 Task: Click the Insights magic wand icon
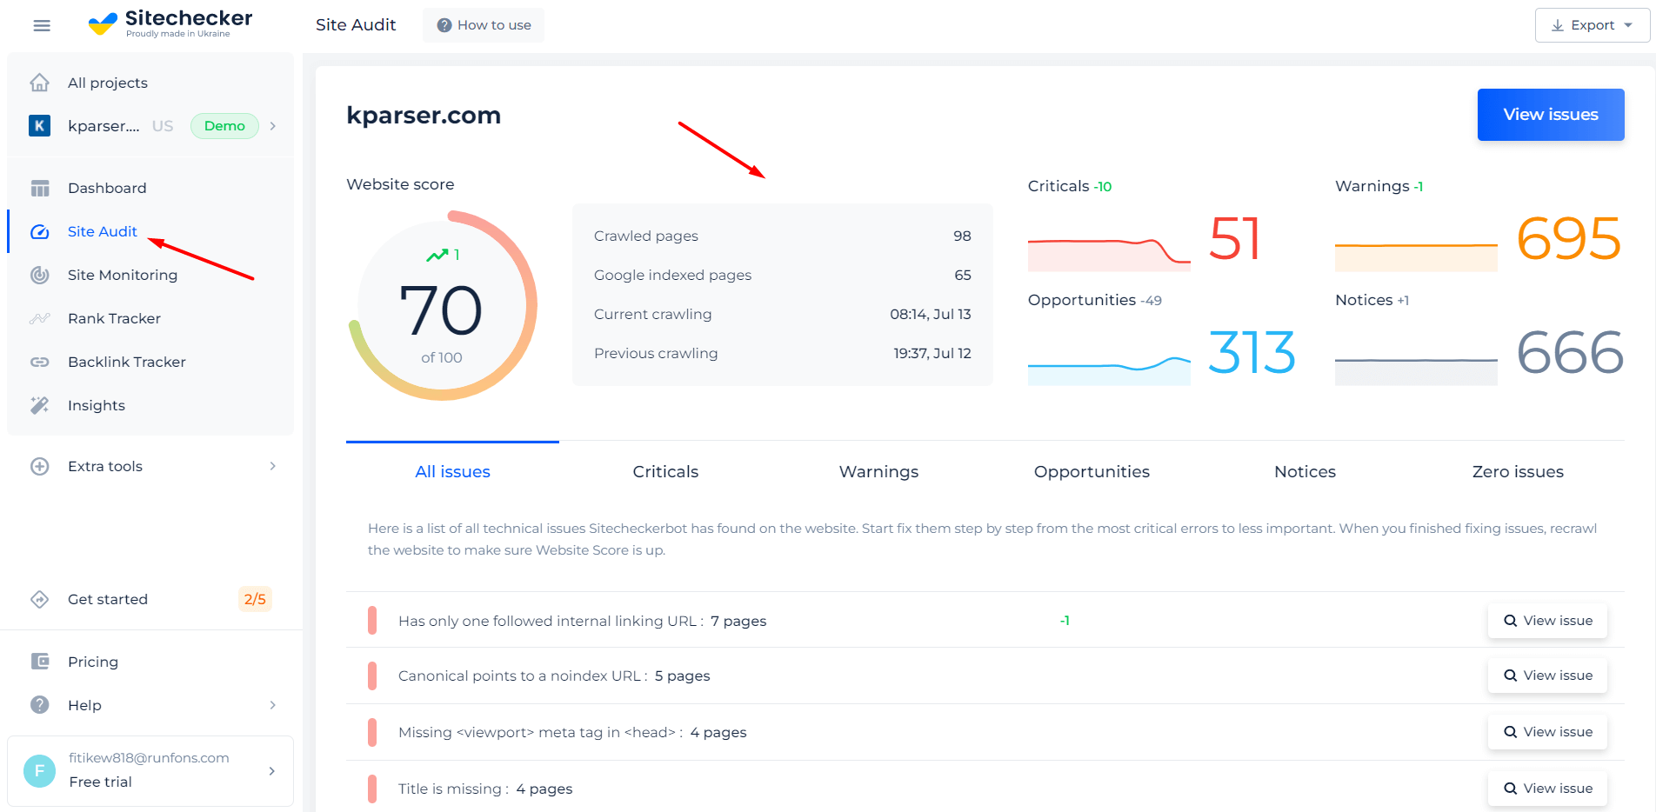pyautogui.click(x=40, y=405)
